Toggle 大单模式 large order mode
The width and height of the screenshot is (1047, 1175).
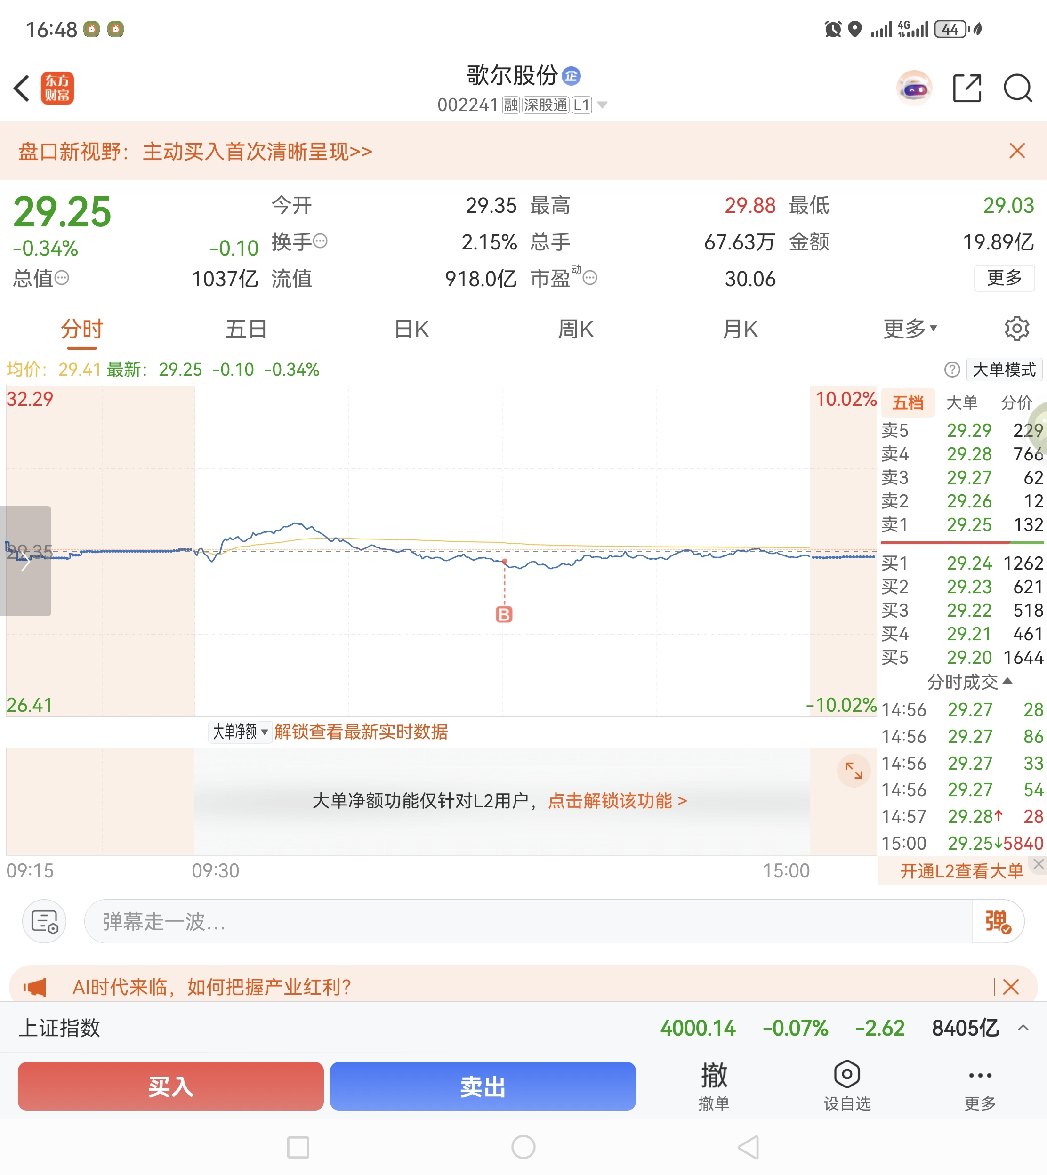tap(1003, 369)
